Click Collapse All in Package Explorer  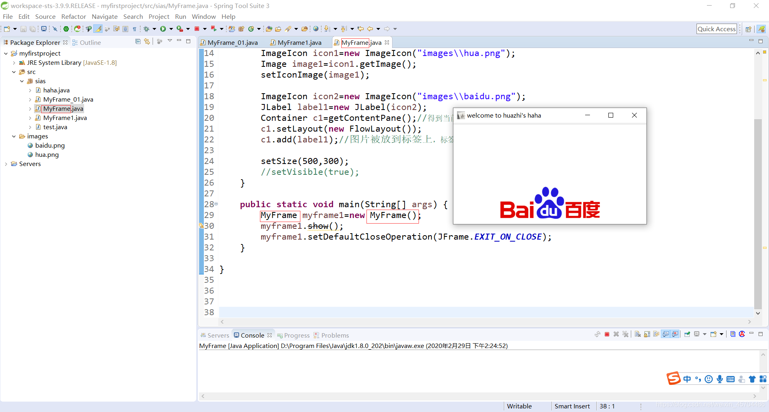coord(138,41)
